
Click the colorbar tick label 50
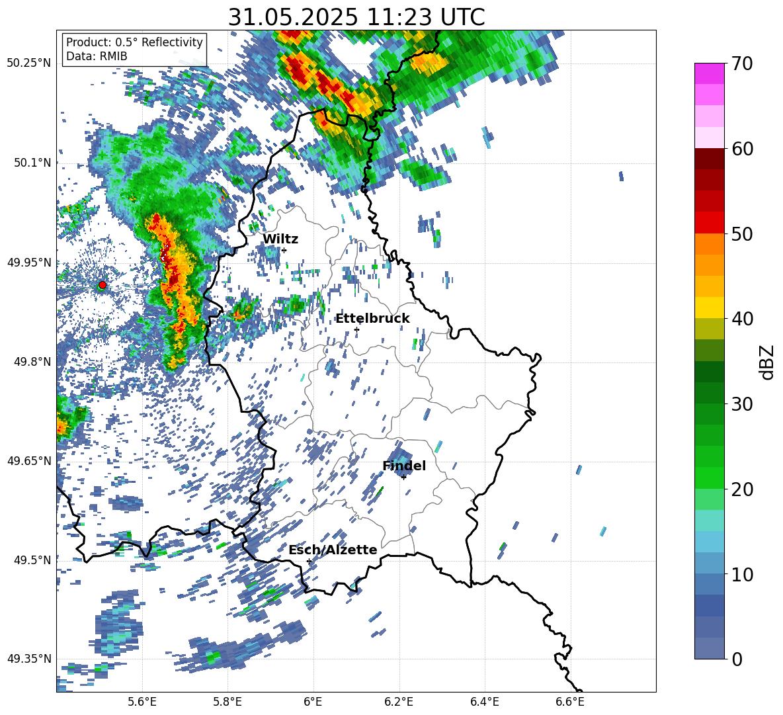(743, 233)
